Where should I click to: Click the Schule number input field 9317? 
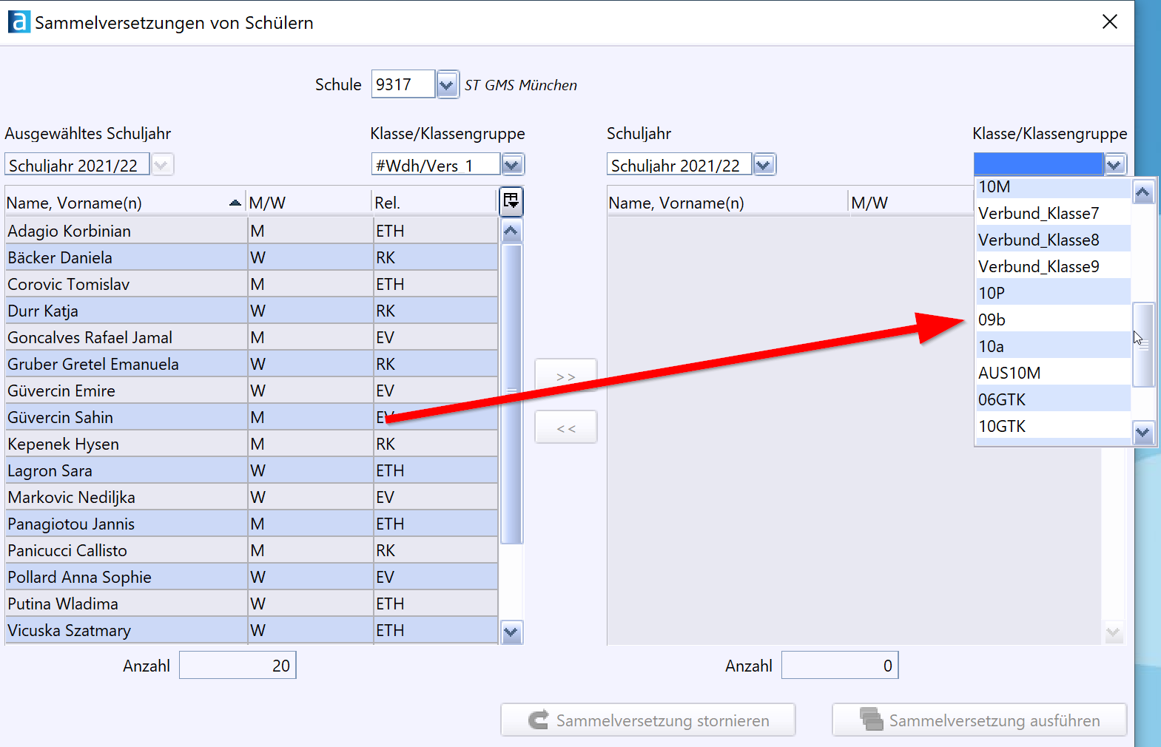point(403,84)
